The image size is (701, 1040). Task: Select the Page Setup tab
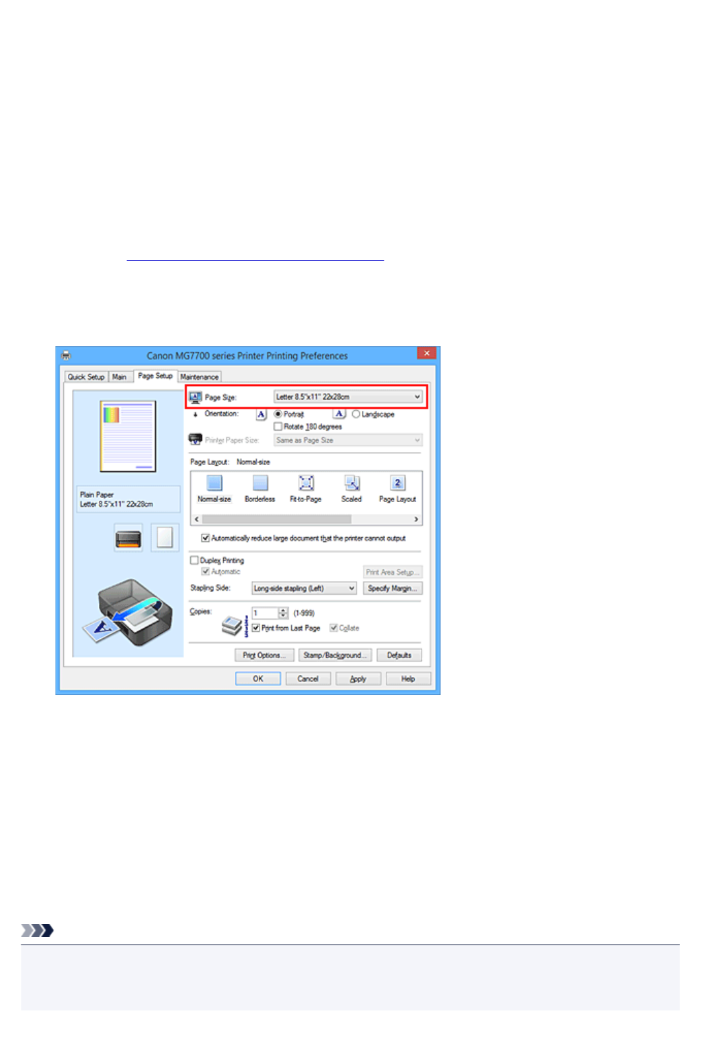tap(155, 376)
